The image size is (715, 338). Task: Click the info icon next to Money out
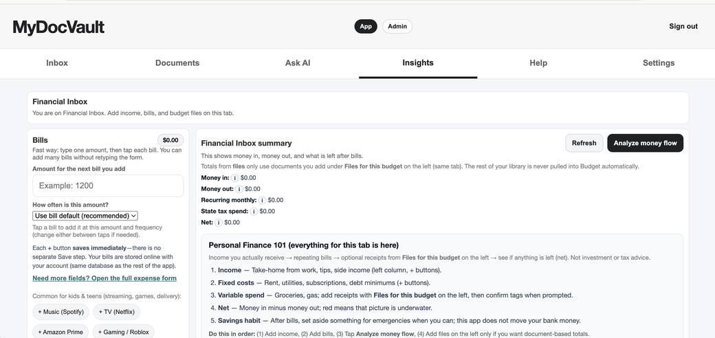click(x=239, y=189)
